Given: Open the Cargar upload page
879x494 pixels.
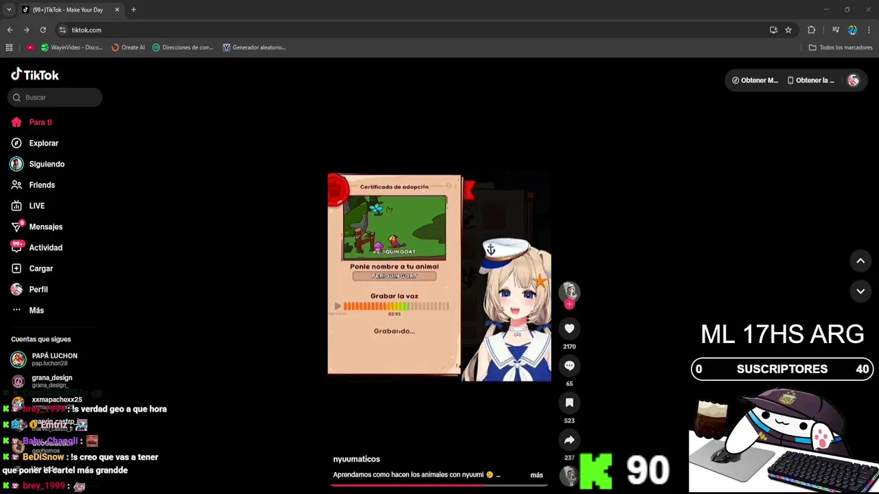Looking at the screenshot, I should [41, 269].
